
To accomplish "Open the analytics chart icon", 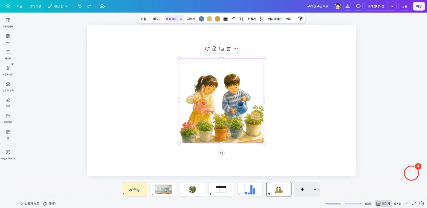I will 347,6.
